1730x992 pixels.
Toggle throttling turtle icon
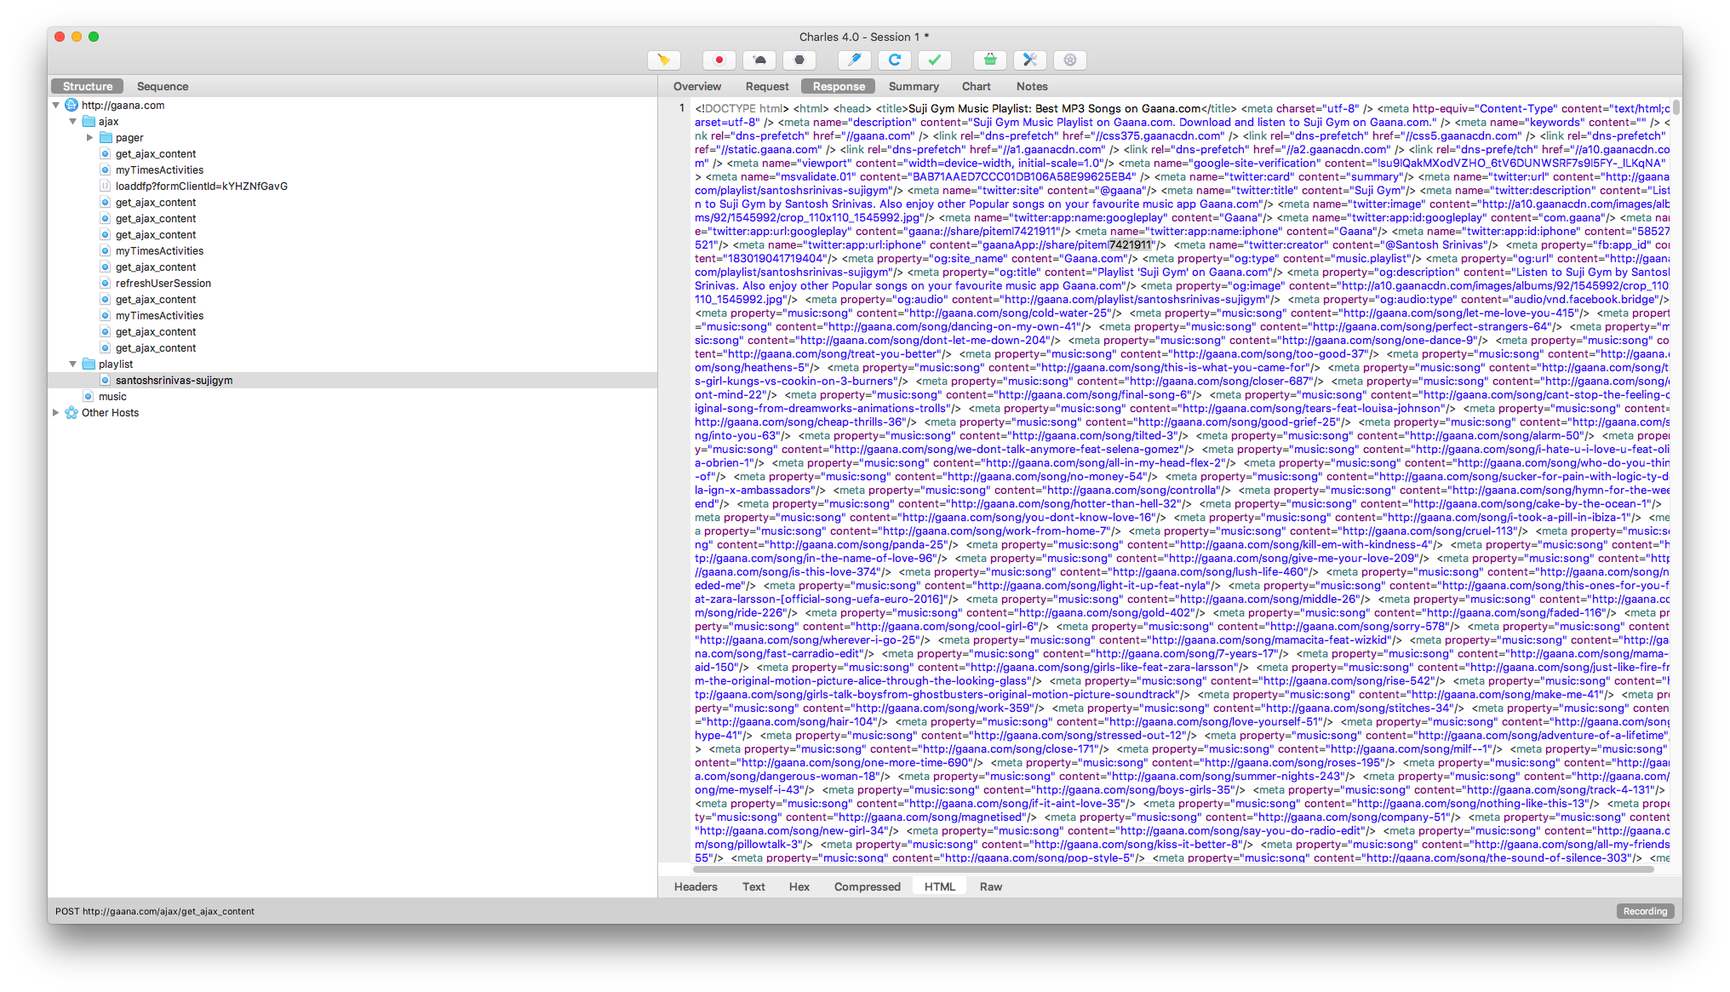tap(759, 60)
